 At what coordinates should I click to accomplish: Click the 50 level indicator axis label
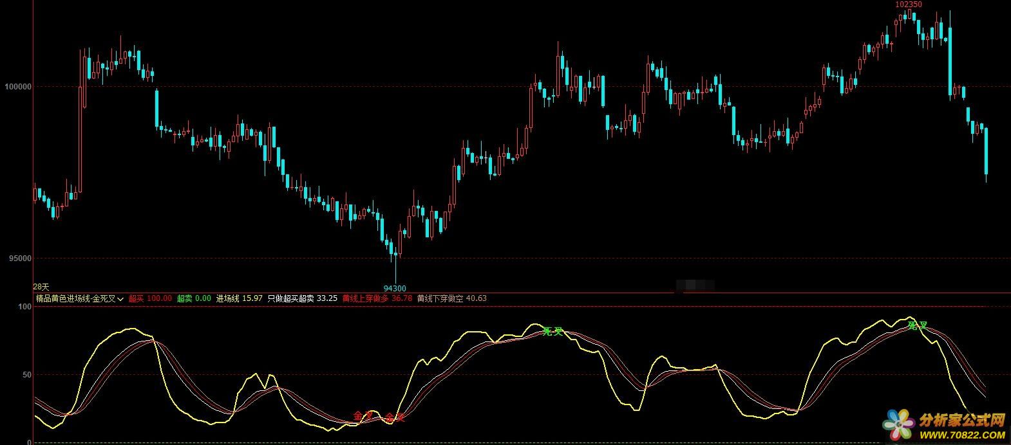click(26, 374)
